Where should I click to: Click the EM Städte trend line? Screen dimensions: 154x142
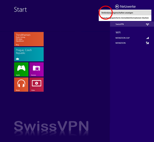click(x=19, y=39)
